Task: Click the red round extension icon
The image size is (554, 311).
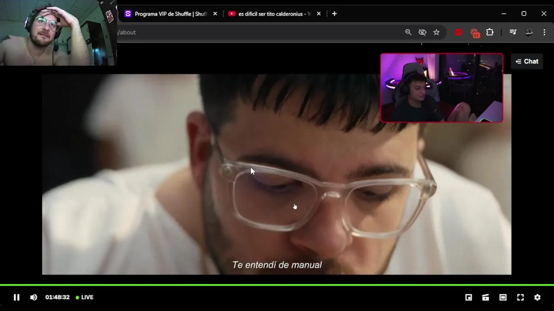Action: (458, 32)
